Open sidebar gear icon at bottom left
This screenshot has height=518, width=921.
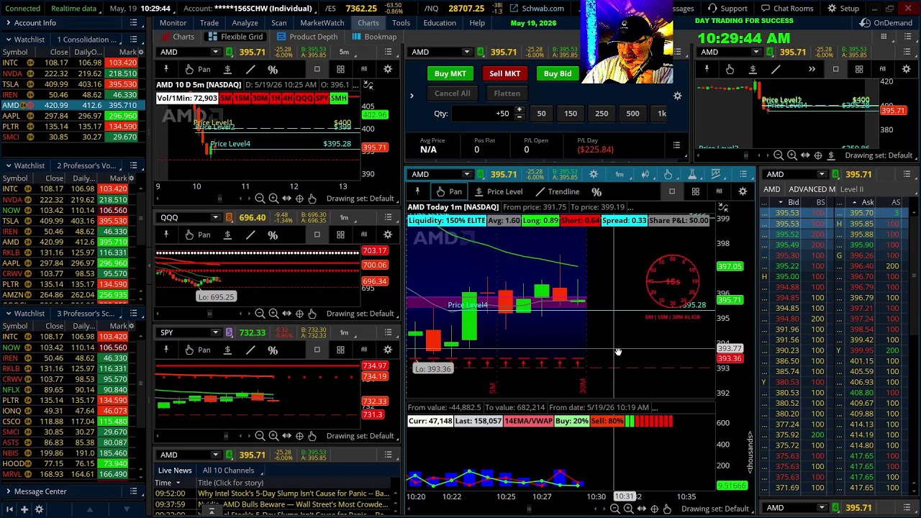point(39,509)
